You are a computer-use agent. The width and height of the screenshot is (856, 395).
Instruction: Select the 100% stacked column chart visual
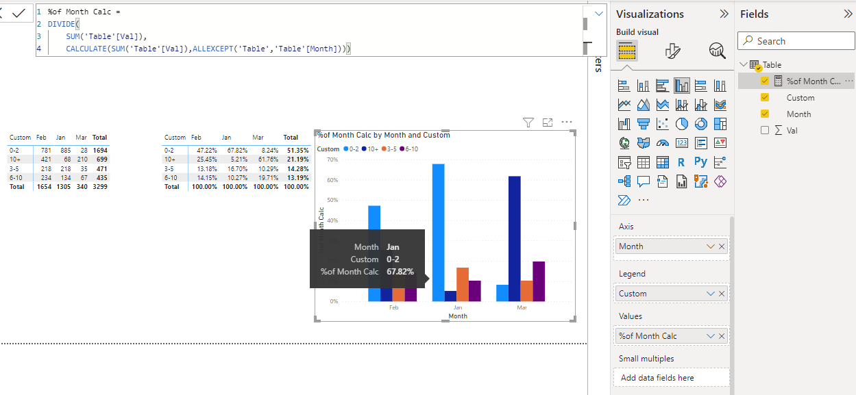point(720,86)
